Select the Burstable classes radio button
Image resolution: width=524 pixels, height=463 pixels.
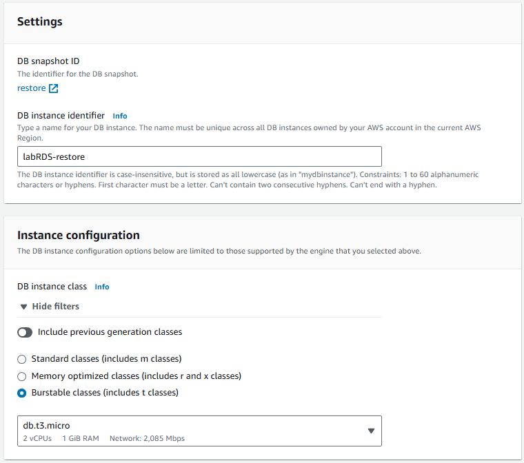(22, 393)
